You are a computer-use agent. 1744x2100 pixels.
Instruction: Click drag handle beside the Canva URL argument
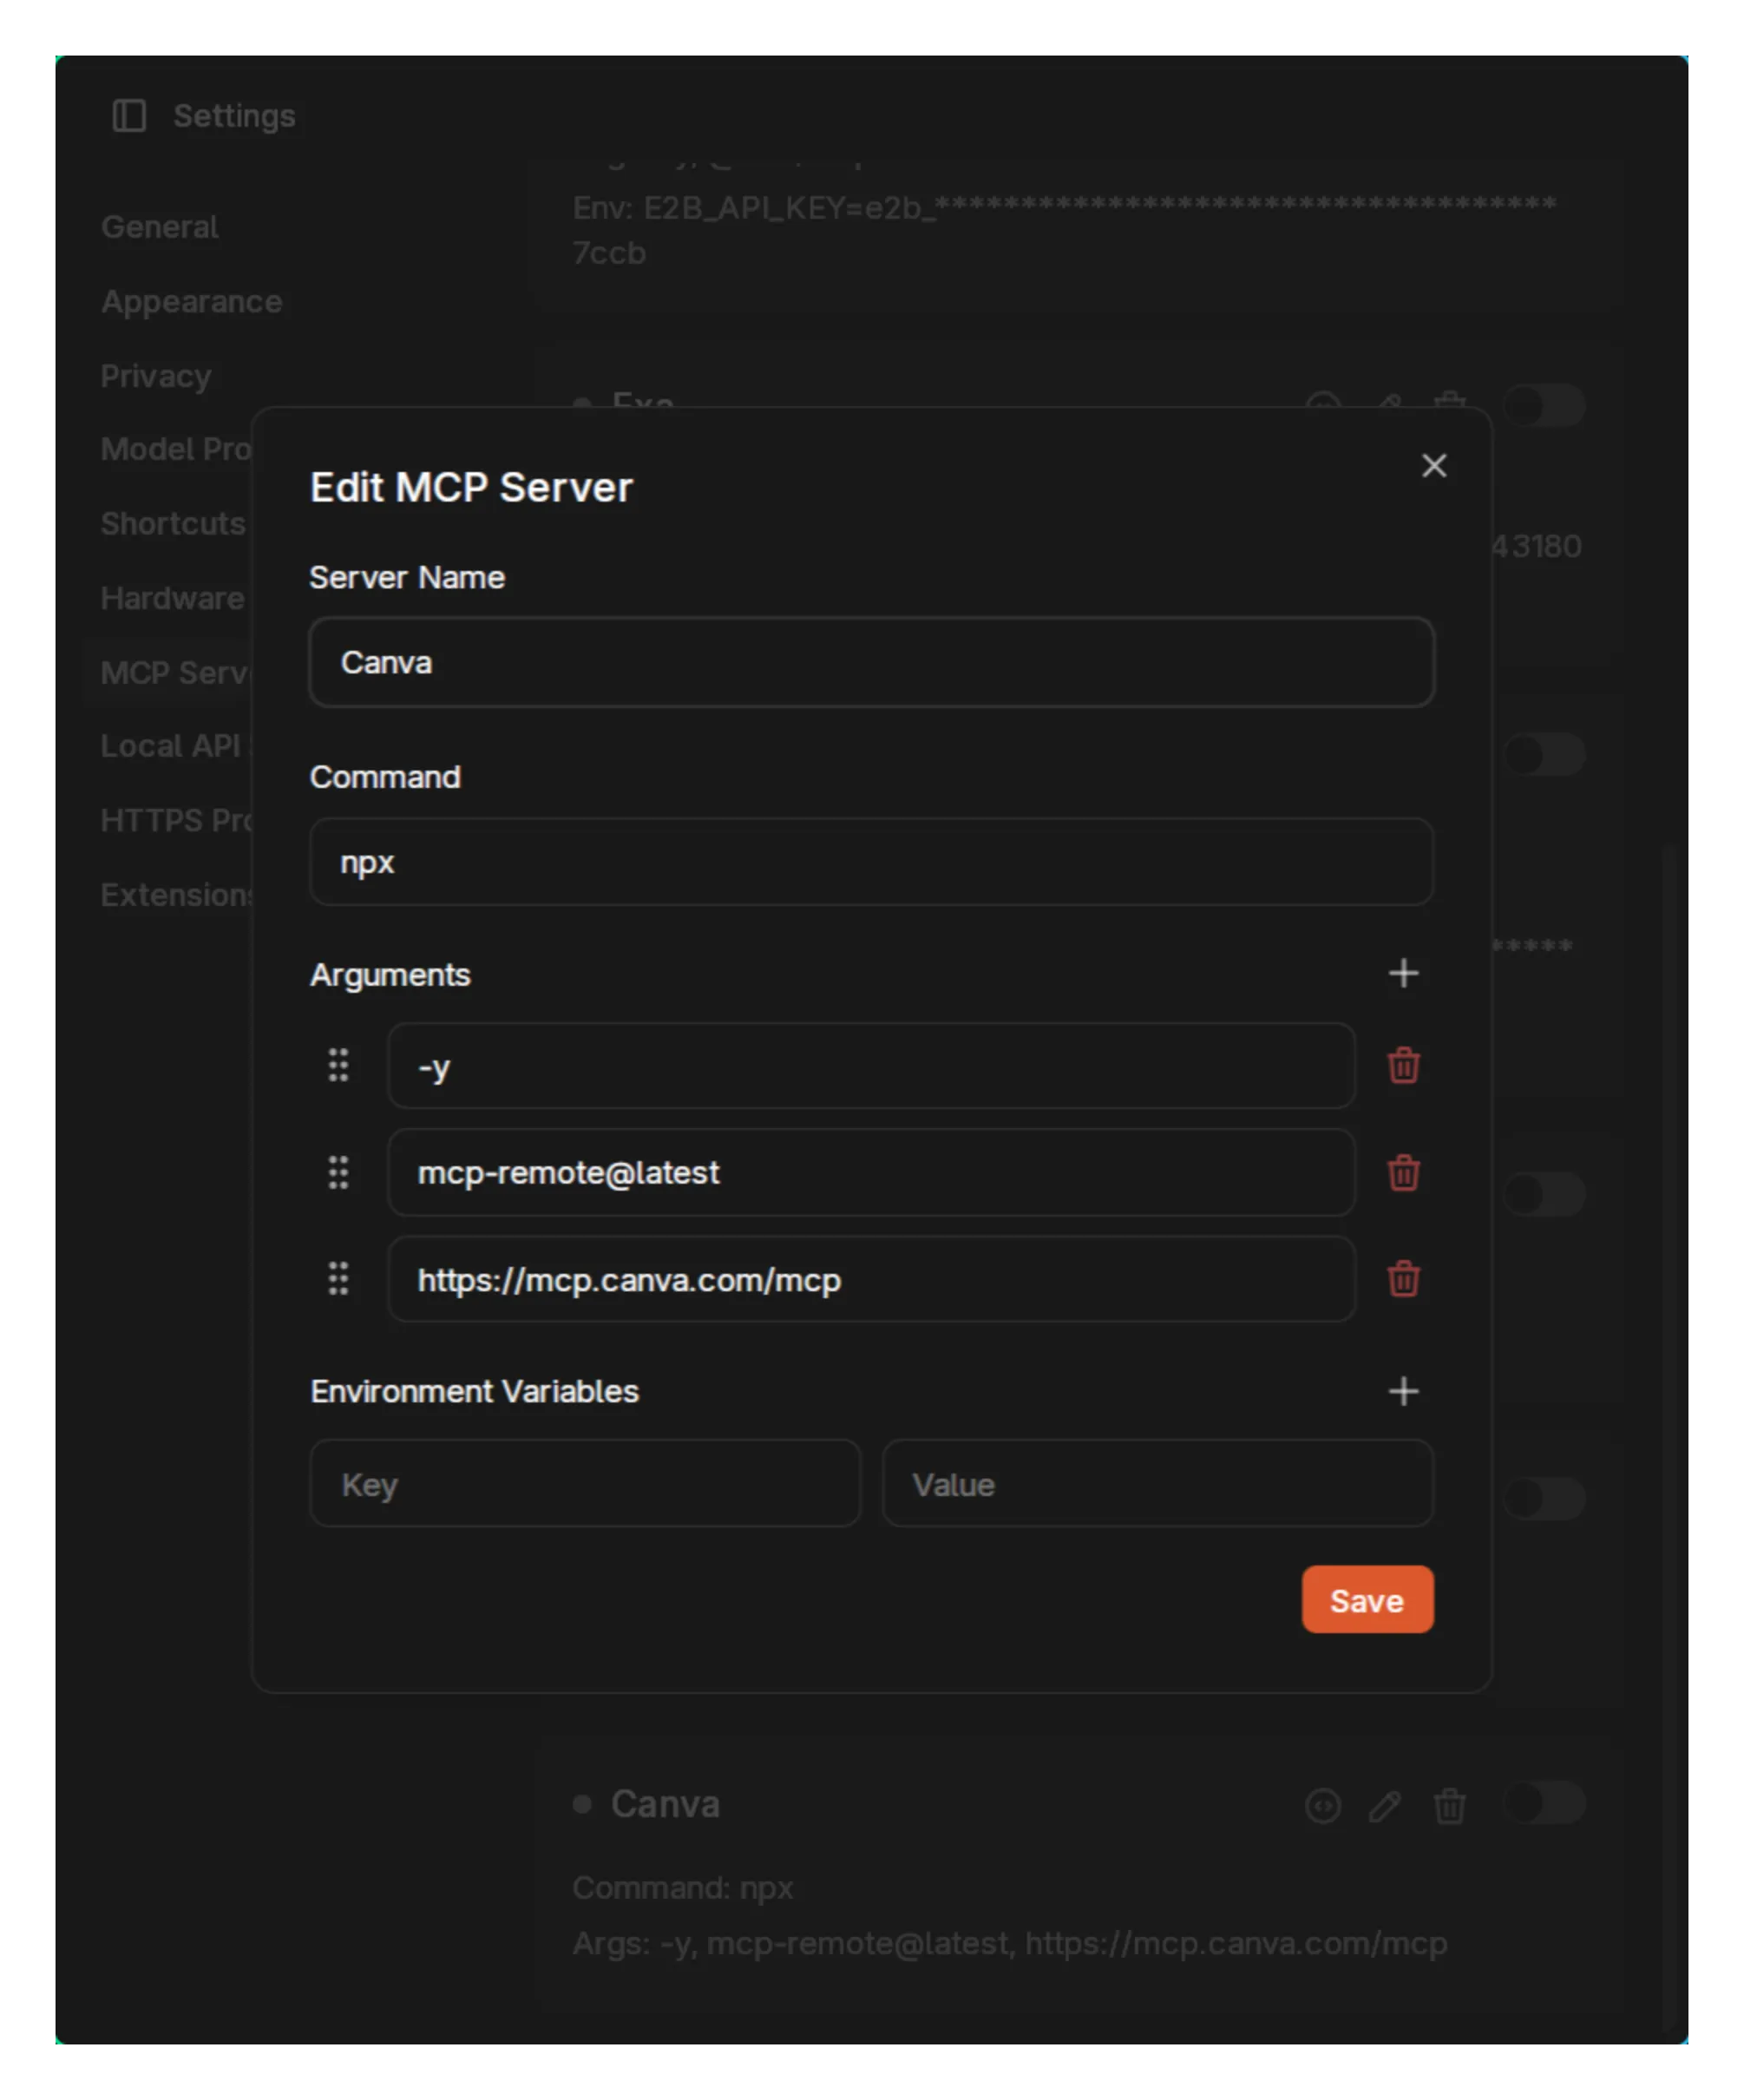337,1280
